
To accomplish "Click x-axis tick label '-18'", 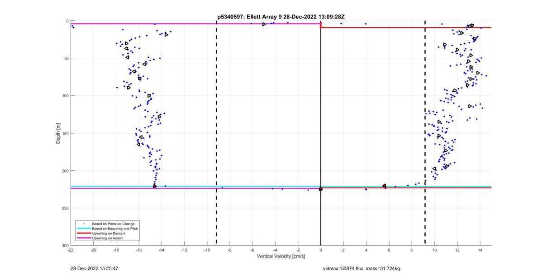I will (116, 250).
